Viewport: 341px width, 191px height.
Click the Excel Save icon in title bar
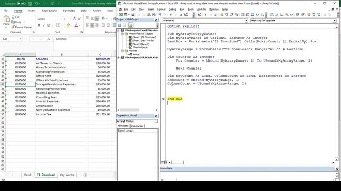coord(30,4)
